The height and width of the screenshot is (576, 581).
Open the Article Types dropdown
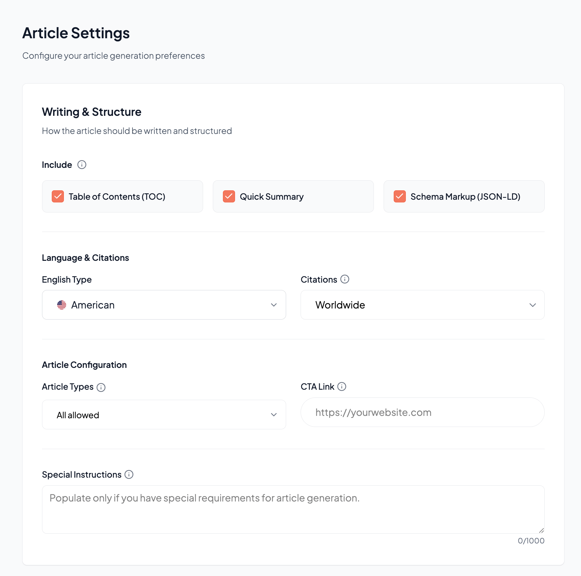[164, 415]
